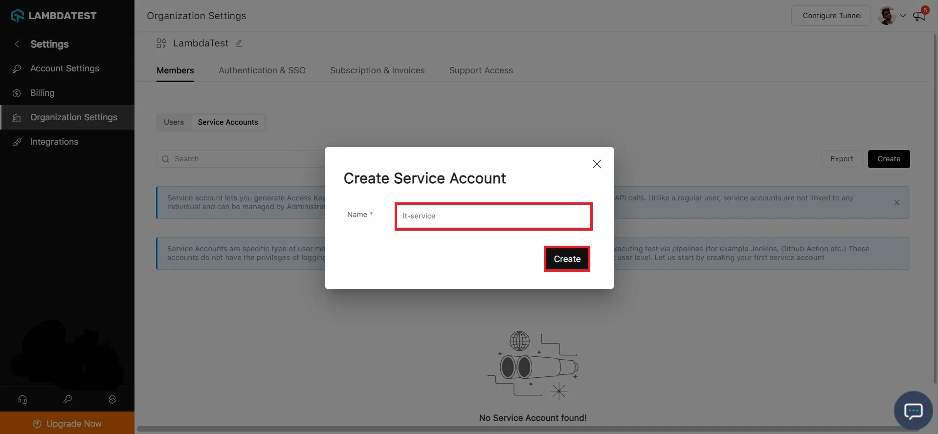Dismiss the service account info banner

[896, 203]
